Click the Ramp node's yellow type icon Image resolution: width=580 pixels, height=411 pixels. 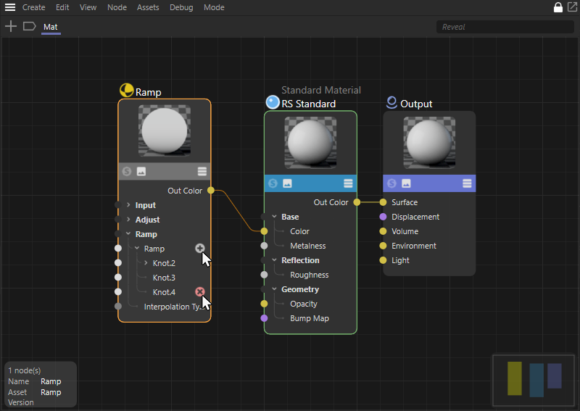(126, 91)
